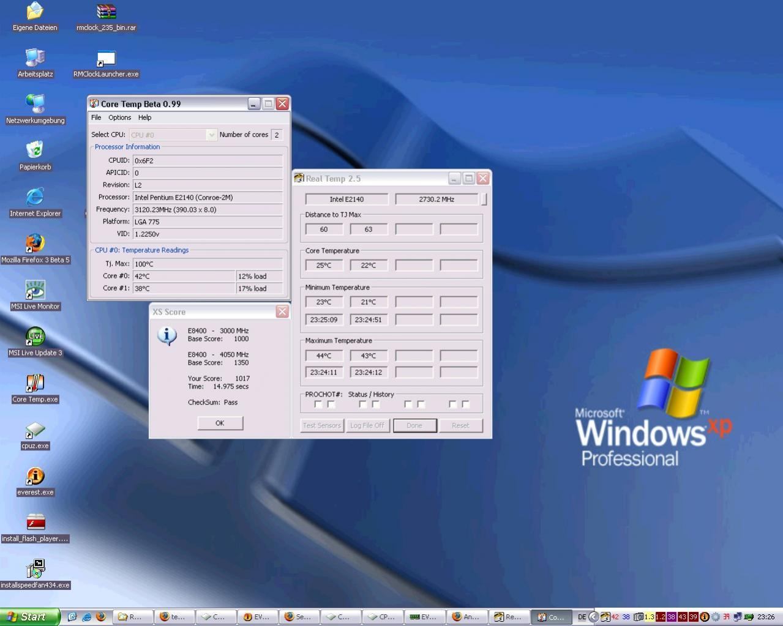Open the Eigene Dateien desktop folder
The image size is (783, 626).
tap(35, 17)
